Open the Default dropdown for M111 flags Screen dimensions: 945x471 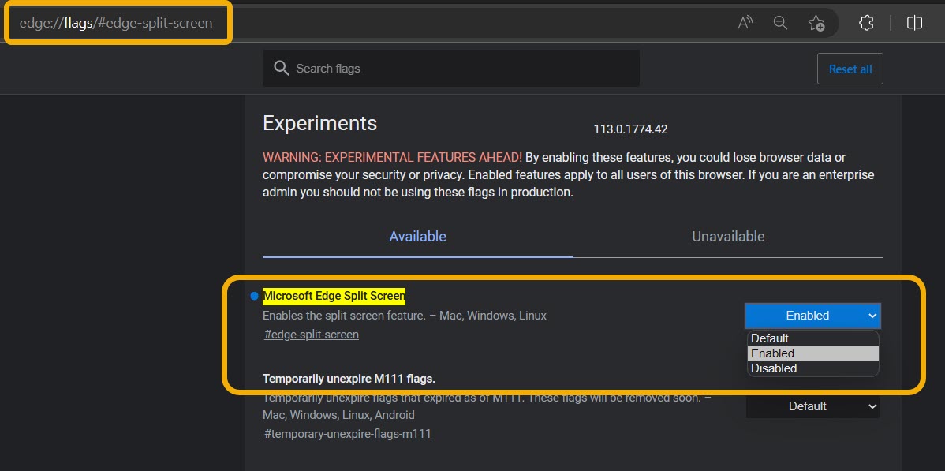point(812,406)
